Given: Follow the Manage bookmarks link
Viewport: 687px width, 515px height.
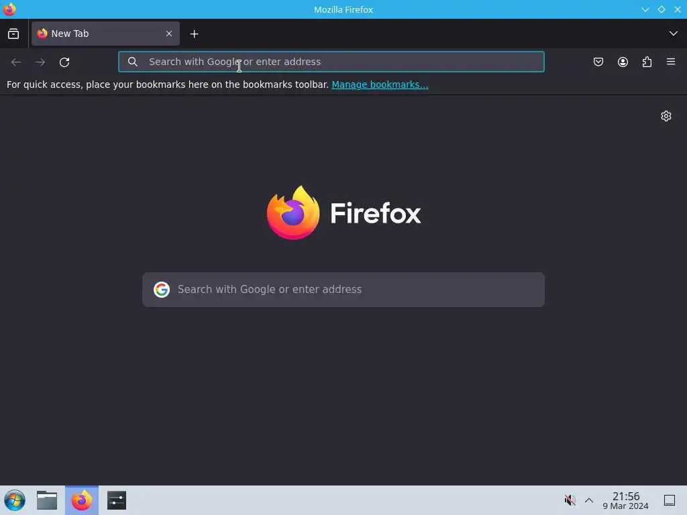Looking at the screenshot, I should click(x=380, y=84).
